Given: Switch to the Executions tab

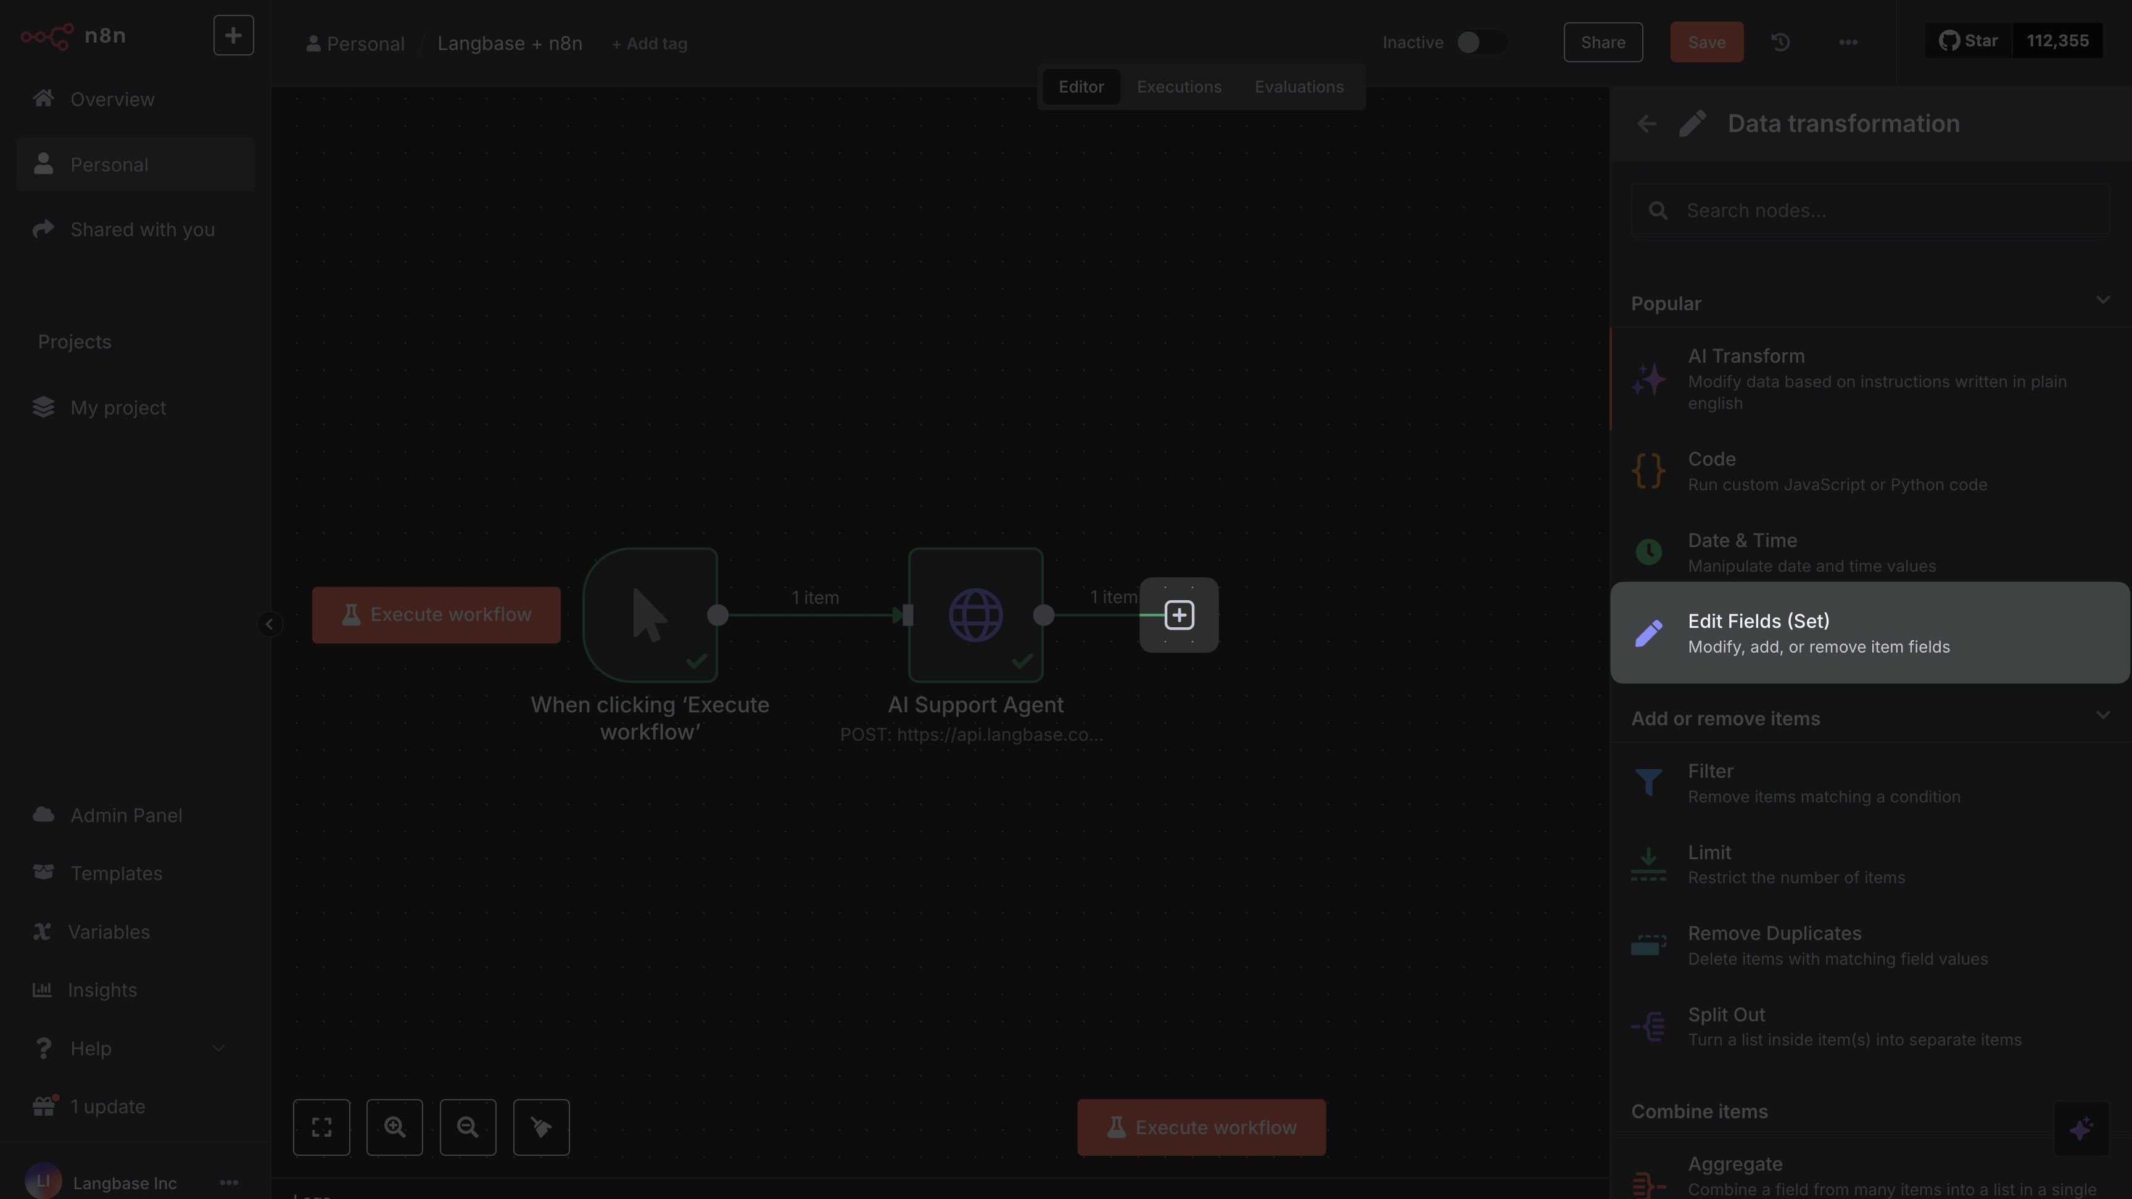Looking at the screenshot, I should [x=1178, y=87].
